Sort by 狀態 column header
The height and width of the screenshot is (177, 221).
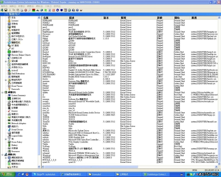pos(164,18)
